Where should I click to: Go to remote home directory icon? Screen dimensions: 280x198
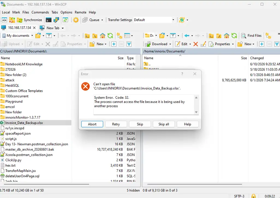[227, 36]
